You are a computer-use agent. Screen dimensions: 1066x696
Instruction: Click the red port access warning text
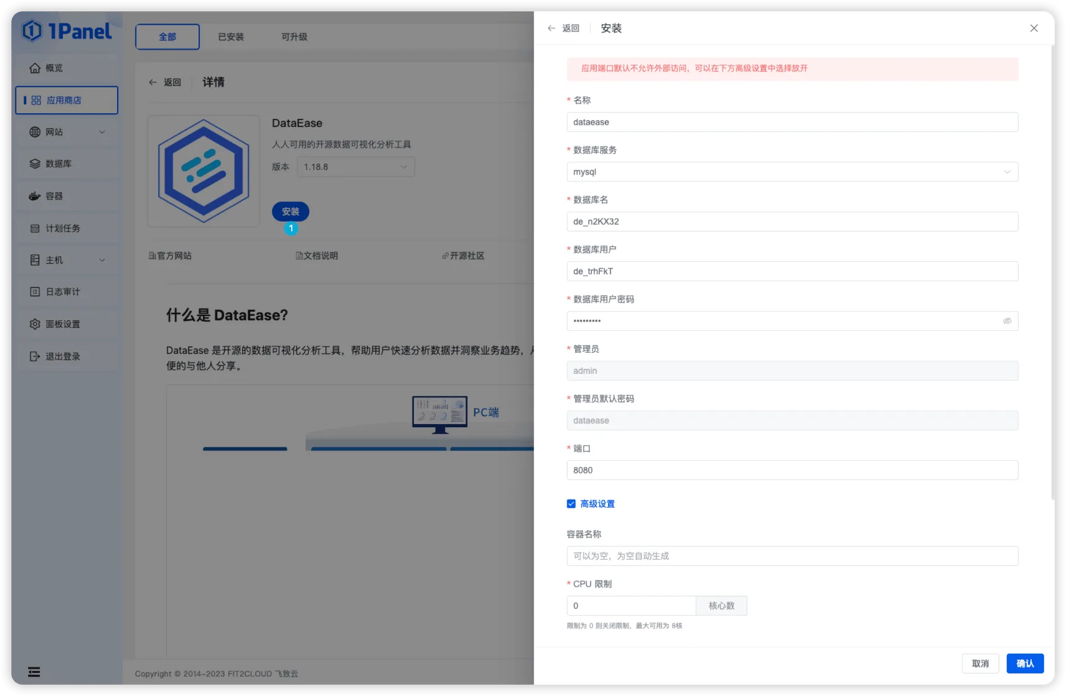694,68
